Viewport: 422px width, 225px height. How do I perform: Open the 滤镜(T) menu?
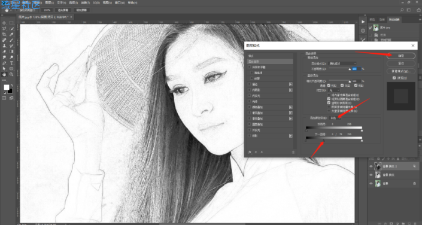pyautogui.click(x=86, y=2)
